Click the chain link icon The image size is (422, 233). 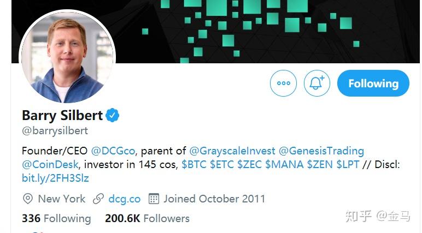(98, 199)
